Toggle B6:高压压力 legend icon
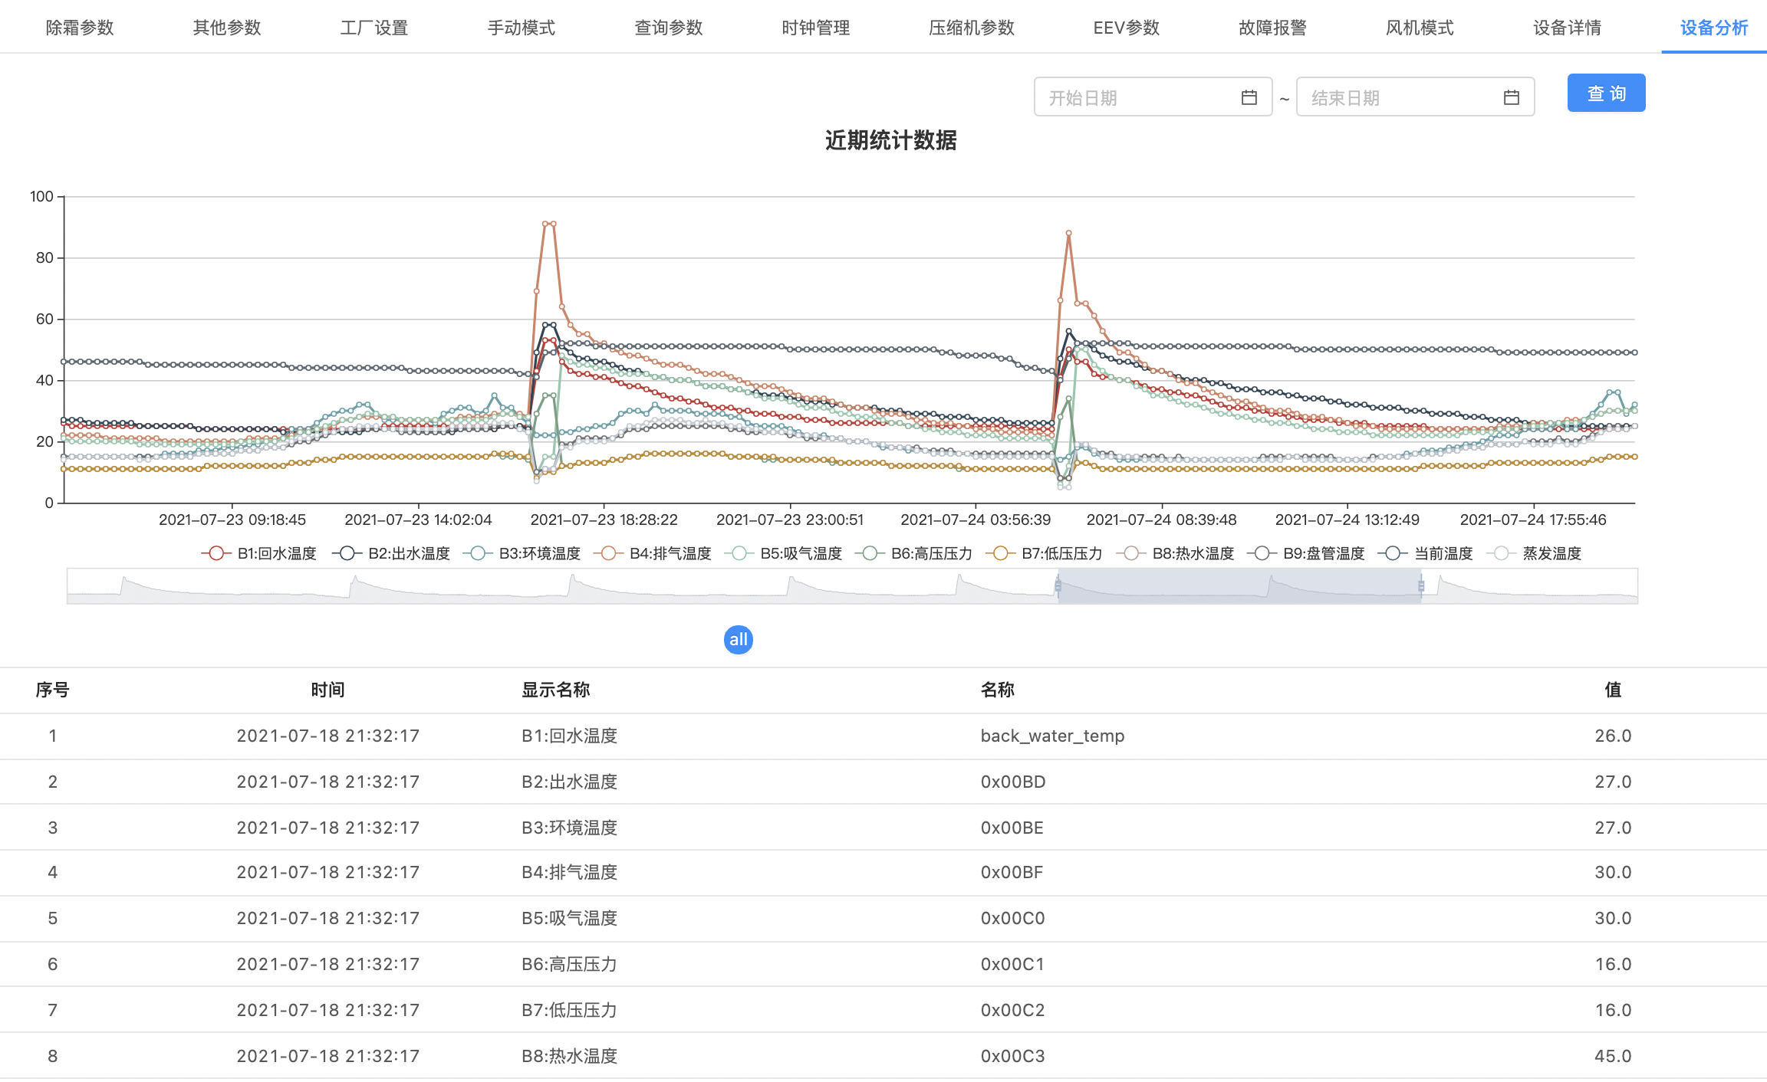 pyautogui.click(x=870, y=553)
